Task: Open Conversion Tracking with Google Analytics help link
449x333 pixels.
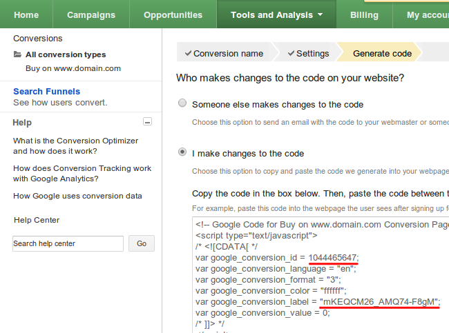Action: tap(82, 173)
